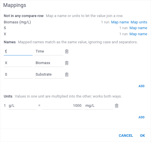This screenshot has height=142, width=151.
Task: Edit the 'S' name field
Action: pos(18,74)
